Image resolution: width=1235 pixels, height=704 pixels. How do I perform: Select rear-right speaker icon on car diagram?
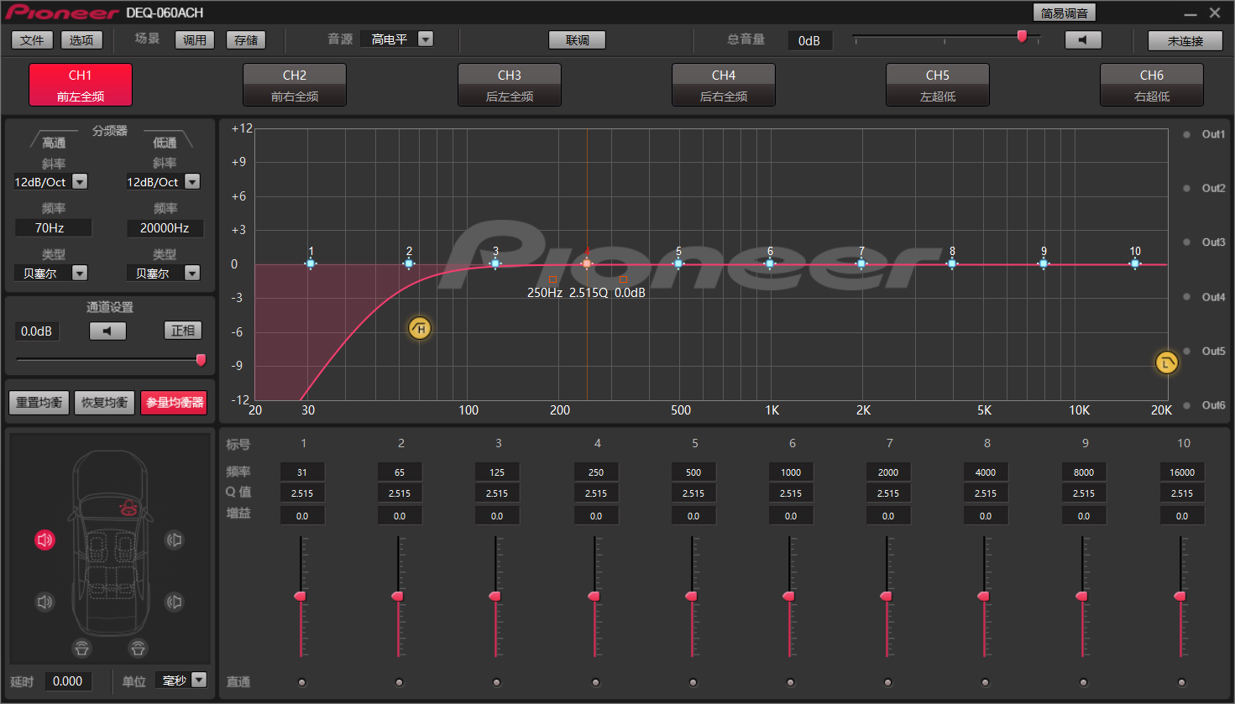point(174,602)
